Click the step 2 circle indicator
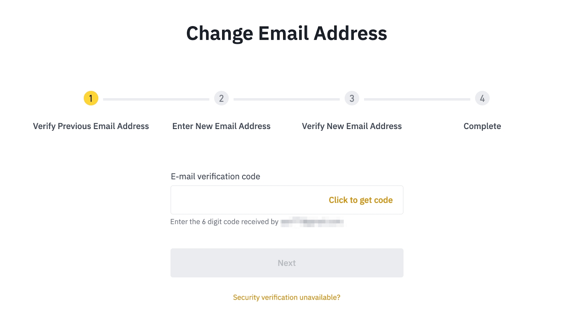The image size is (574, 315). tap(221, 98)
